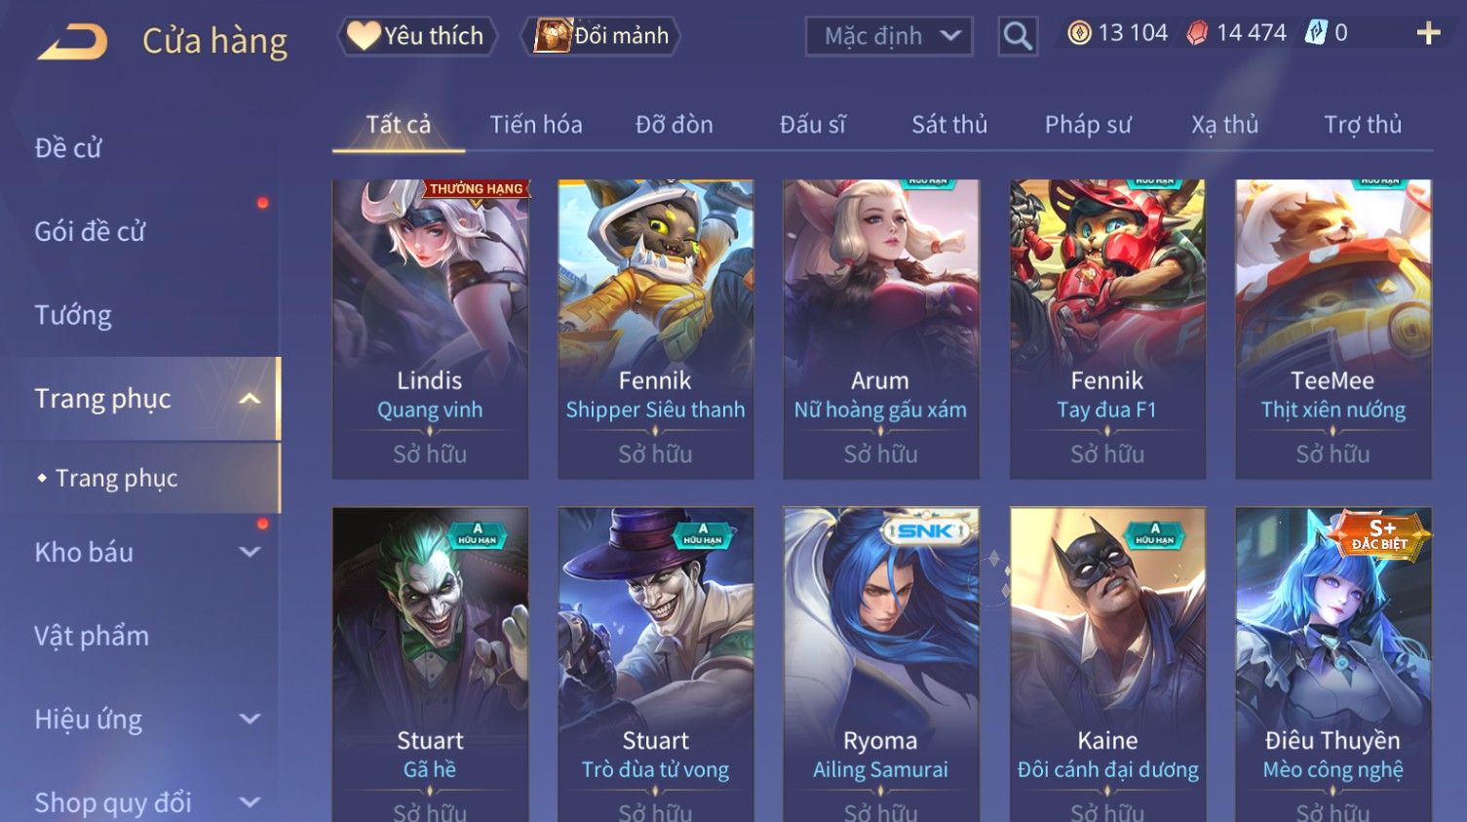
Task: Switch to the Pháp sư tab
Action: (1088, 125)
